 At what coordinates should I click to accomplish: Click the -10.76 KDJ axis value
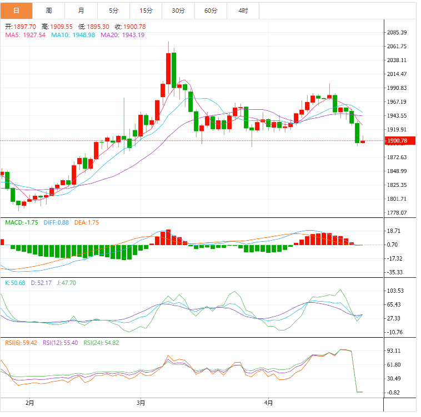point(395,332)
